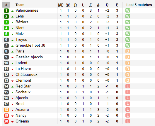Open the Grenoble Foot 38 team link
This screenshot has width=155, height=126.
[30, 45]
